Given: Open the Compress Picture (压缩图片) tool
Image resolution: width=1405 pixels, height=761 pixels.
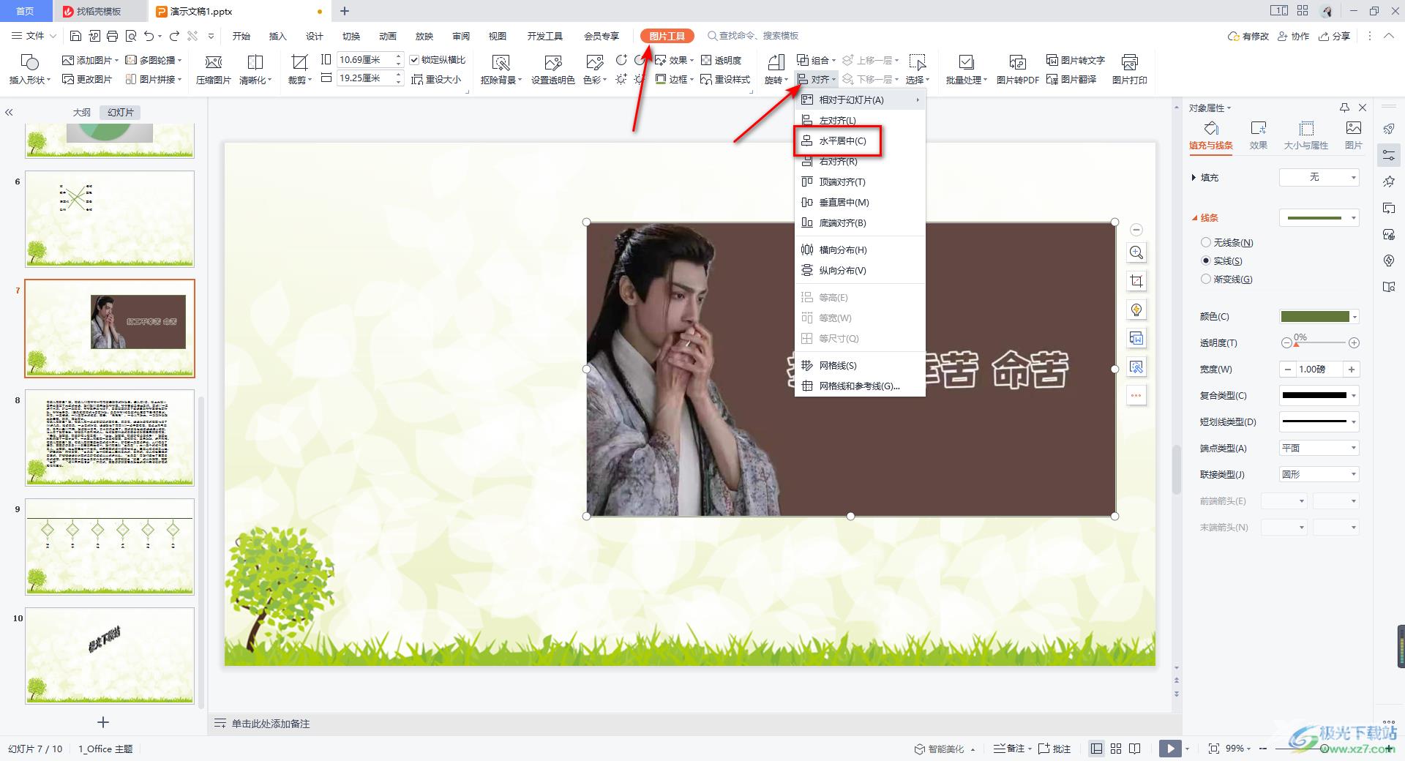Looking at the screenshot, I should point(213,70).
